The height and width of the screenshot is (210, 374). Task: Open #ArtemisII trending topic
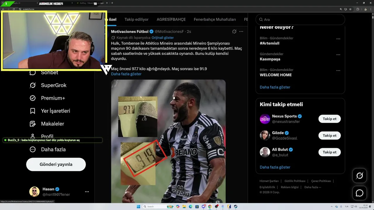pyautogui.click(x=269, y=43)
